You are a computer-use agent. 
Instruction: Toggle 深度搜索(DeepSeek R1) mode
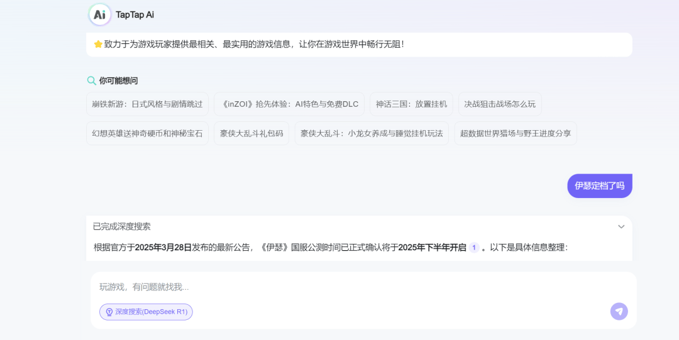click(146, 312)
